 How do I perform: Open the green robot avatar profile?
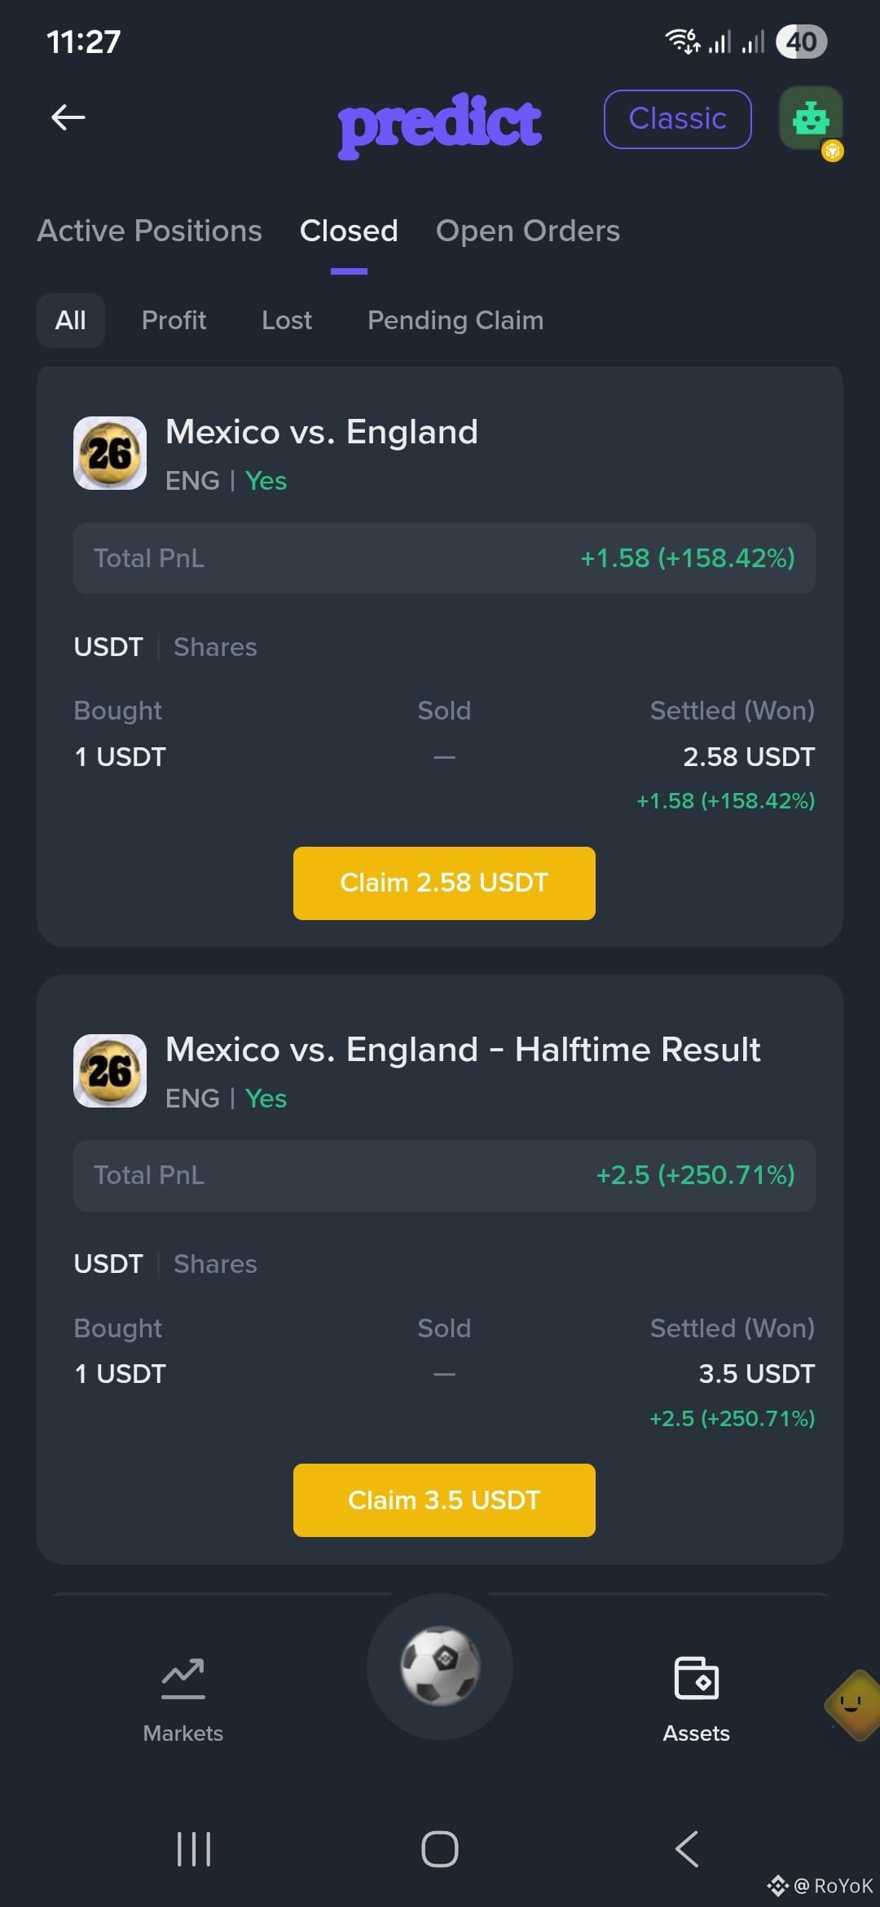click(x=811, y=119)
